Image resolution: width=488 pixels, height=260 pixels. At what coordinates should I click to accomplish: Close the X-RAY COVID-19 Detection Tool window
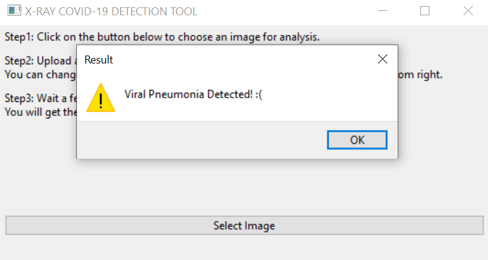coord(468,11)
